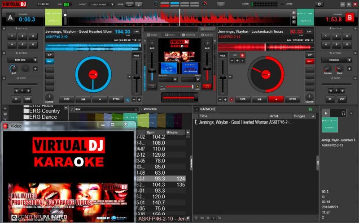Click the deck A pitch minus button

[x=134, y=99]
